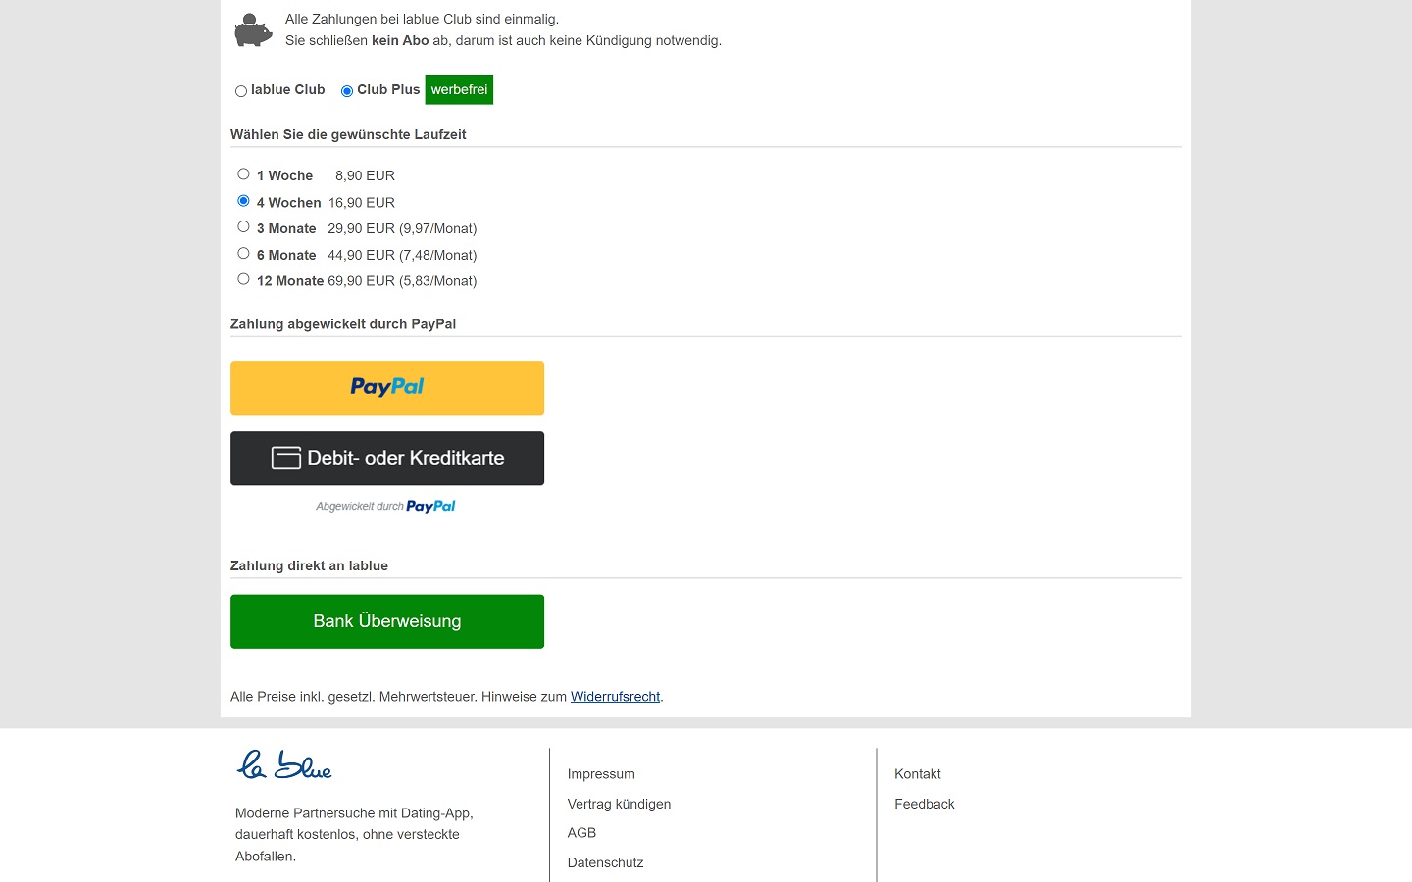Click the piggy bank icon
The width and height of the screenshot is (1412, 882).
[x=253, y=30]
